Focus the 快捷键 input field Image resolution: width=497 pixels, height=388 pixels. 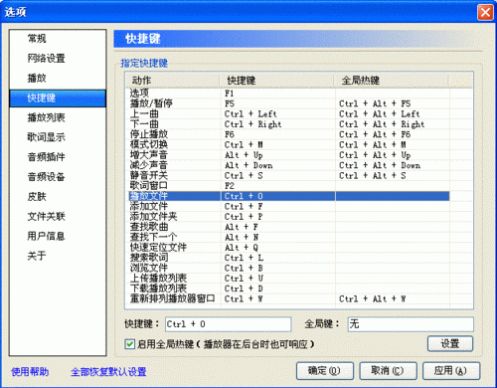pos(229,324)
